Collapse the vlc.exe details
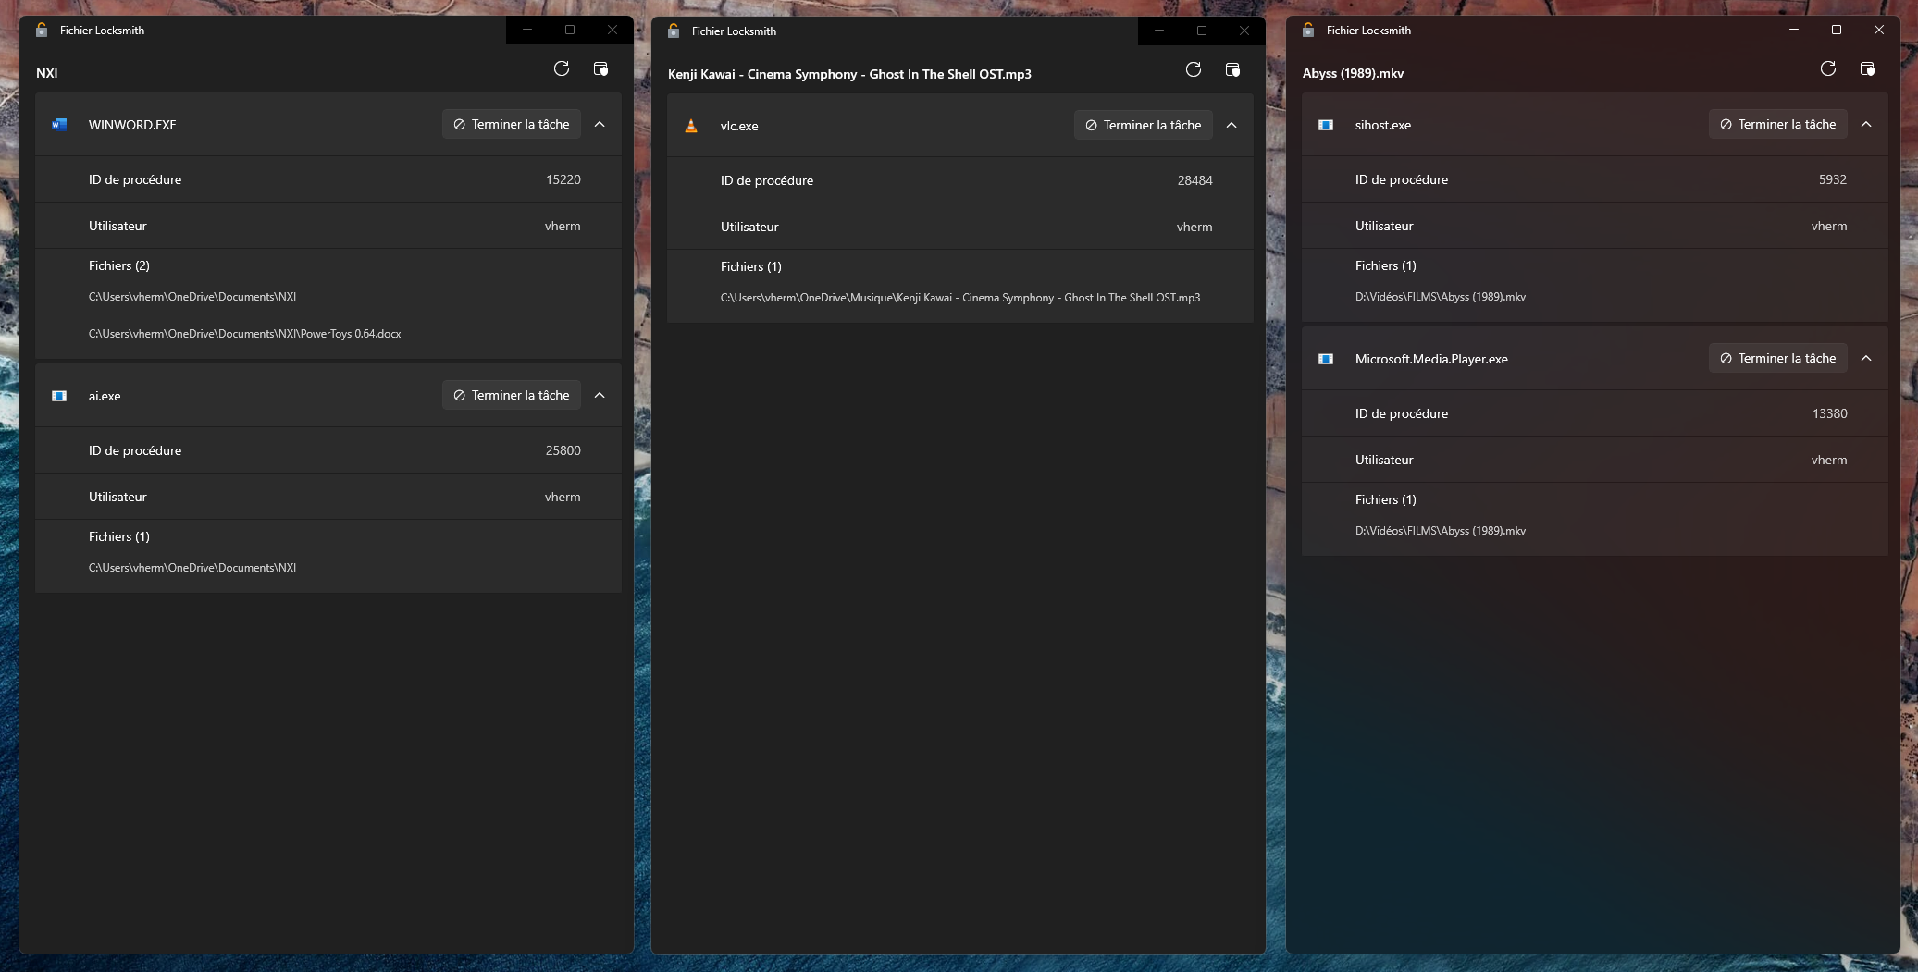 point(1231,125)
